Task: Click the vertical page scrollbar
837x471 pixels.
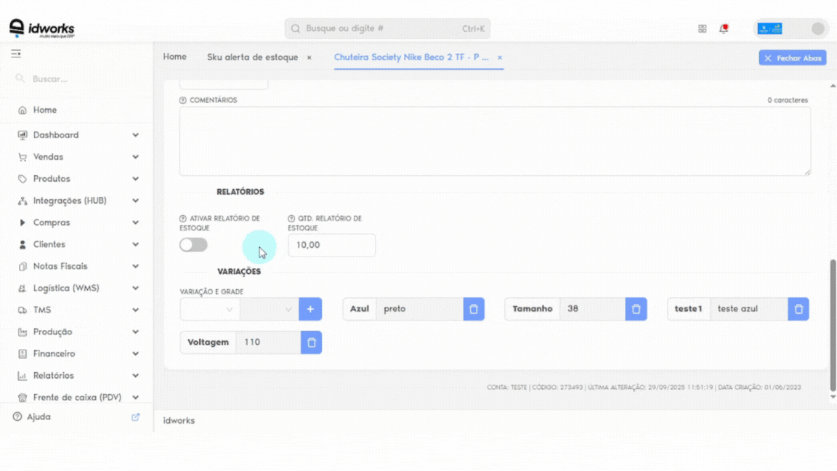Action: click(833, 326)
